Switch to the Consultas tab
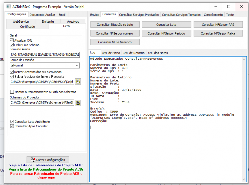The width and height of the screenshot is (249, 185). click(109, 14)
